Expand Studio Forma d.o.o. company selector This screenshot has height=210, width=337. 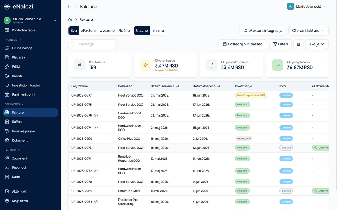coord(30,20)
